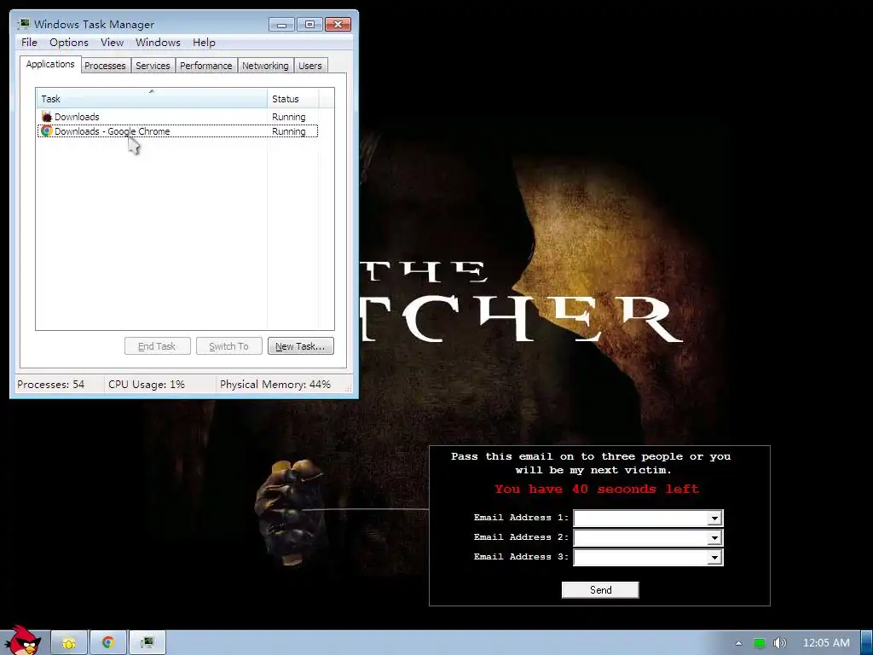
Task: Expand the Email Address 3 dropdown
Action: pos(714,557)
